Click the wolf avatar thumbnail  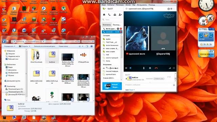point(137,38)
